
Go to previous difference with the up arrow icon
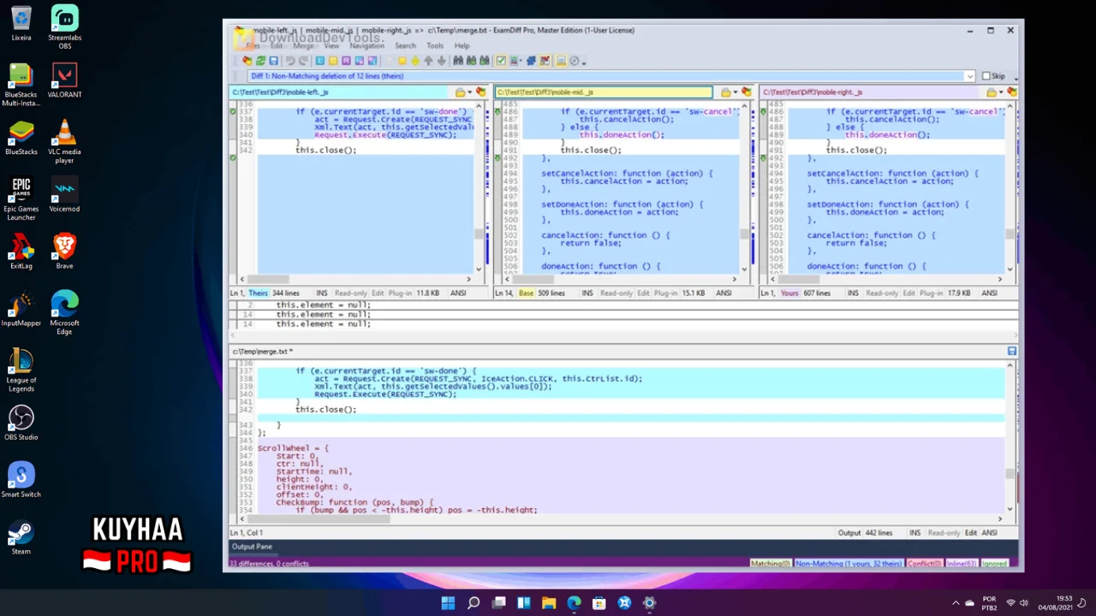[x=428, y=61]
